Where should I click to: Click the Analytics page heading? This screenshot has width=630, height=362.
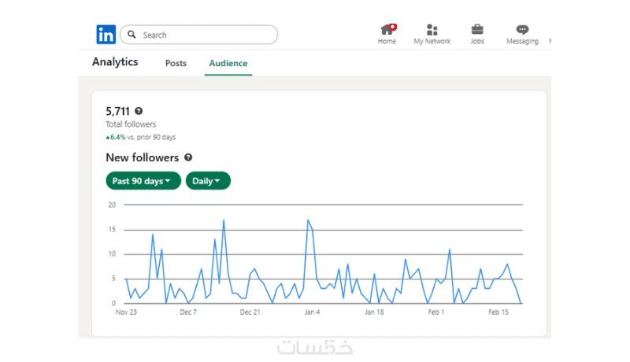pyautogui.click(x=115, y=61)
